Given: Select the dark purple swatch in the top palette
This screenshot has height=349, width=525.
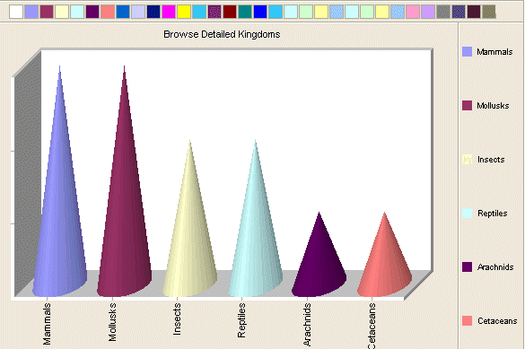Looking at the screenshot, I should point(92,12).
